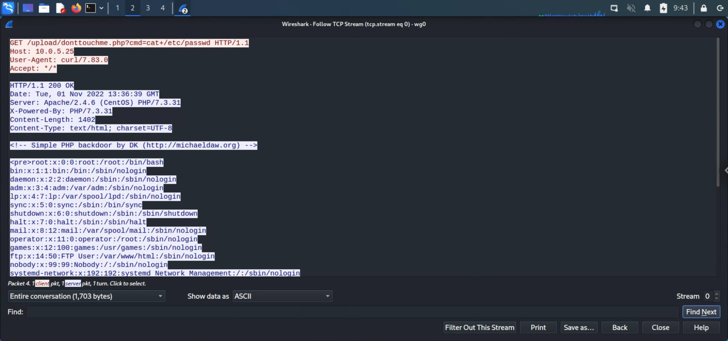728x341 pixels.
Task: Click the Help button
Action: tap(701, 327)
